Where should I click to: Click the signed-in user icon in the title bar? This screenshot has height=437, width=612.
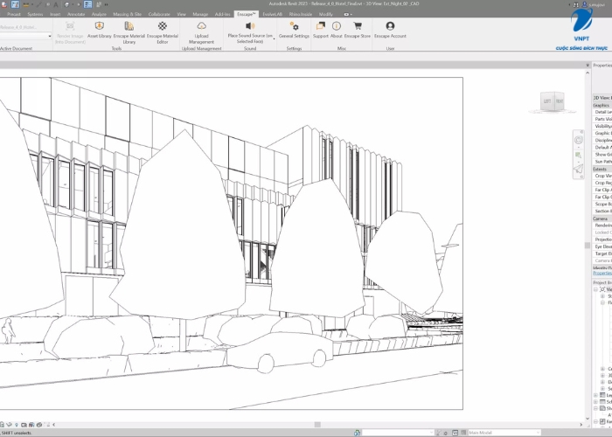584,4
